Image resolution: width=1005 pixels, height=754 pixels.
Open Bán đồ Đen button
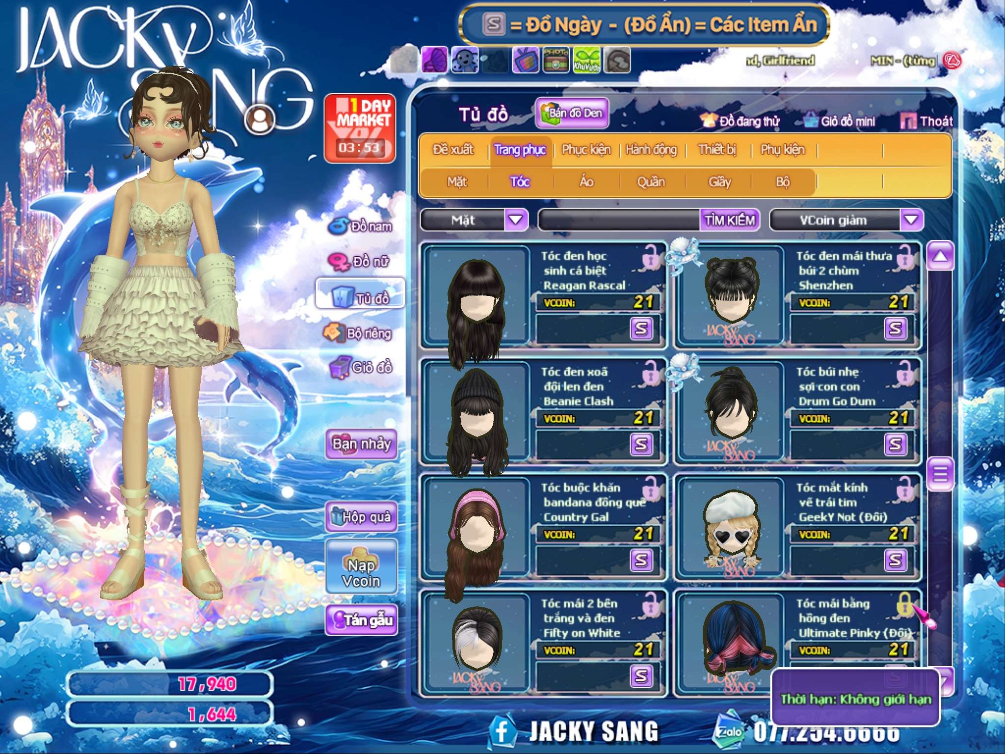[572, 113]
